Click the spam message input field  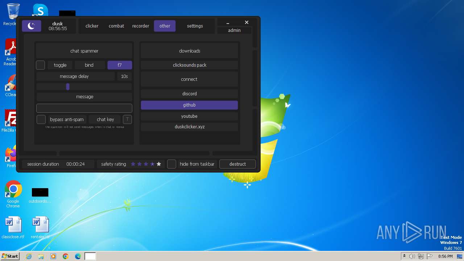click(84, 108)
